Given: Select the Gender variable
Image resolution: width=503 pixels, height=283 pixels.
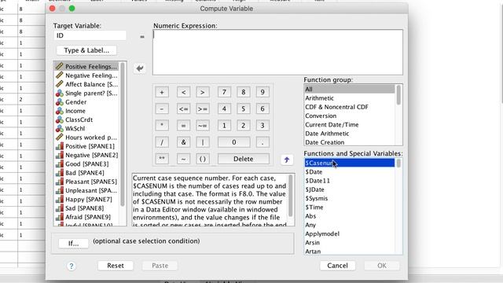Looking at the screenshot, I should coord(86,102).
